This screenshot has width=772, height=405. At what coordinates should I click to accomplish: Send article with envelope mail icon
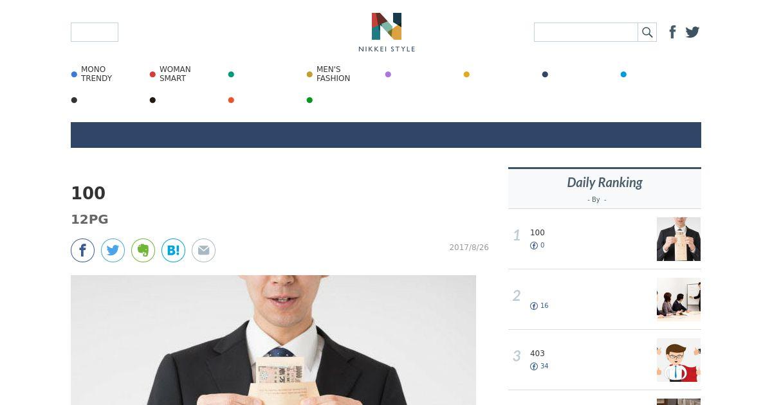pyautogui.click(x=203, y=250)
